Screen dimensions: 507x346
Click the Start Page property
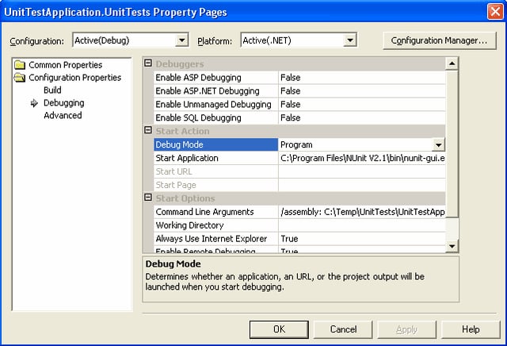[215, 185]
